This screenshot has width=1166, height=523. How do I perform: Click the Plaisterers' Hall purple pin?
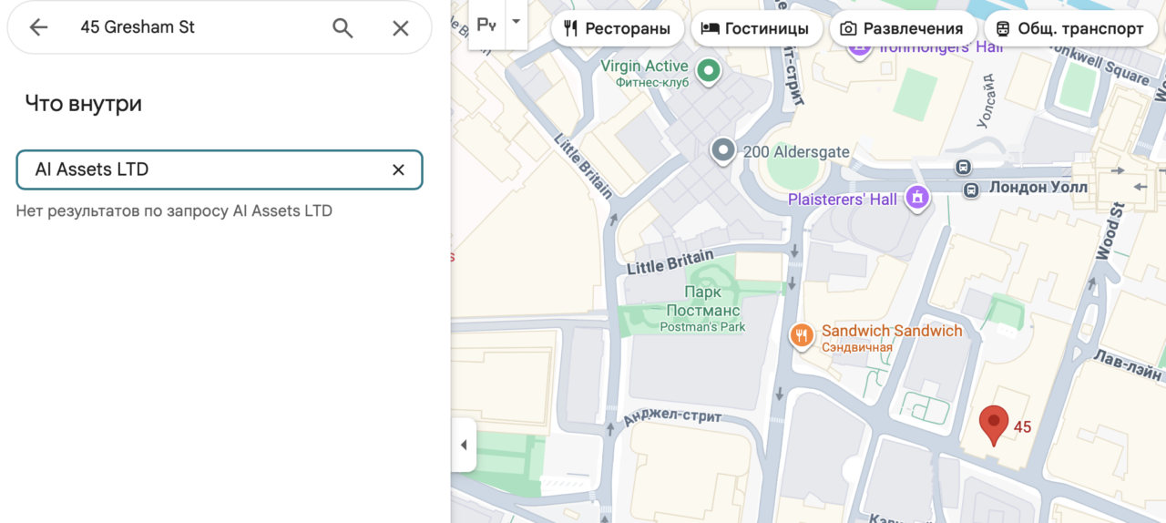coord(916,197)
